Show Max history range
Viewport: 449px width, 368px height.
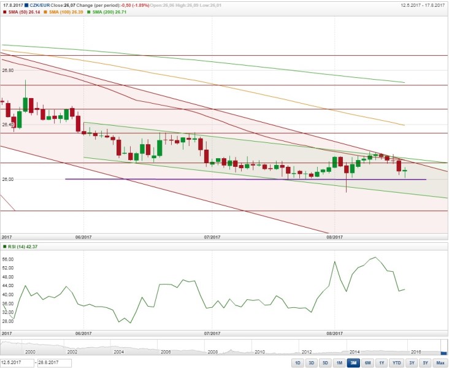[x=439, y=363]
